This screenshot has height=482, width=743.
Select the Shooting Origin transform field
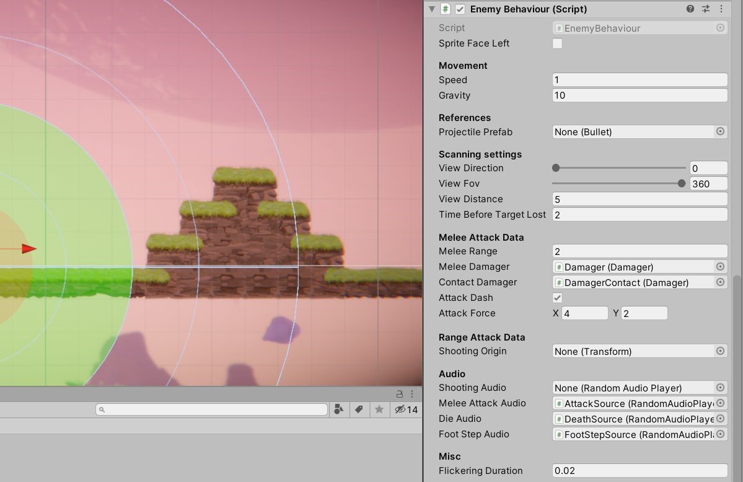click(x=633, y=351)
